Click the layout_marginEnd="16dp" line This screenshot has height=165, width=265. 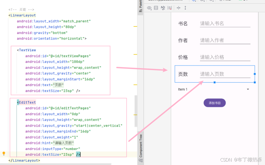click(x=58, y=131)
